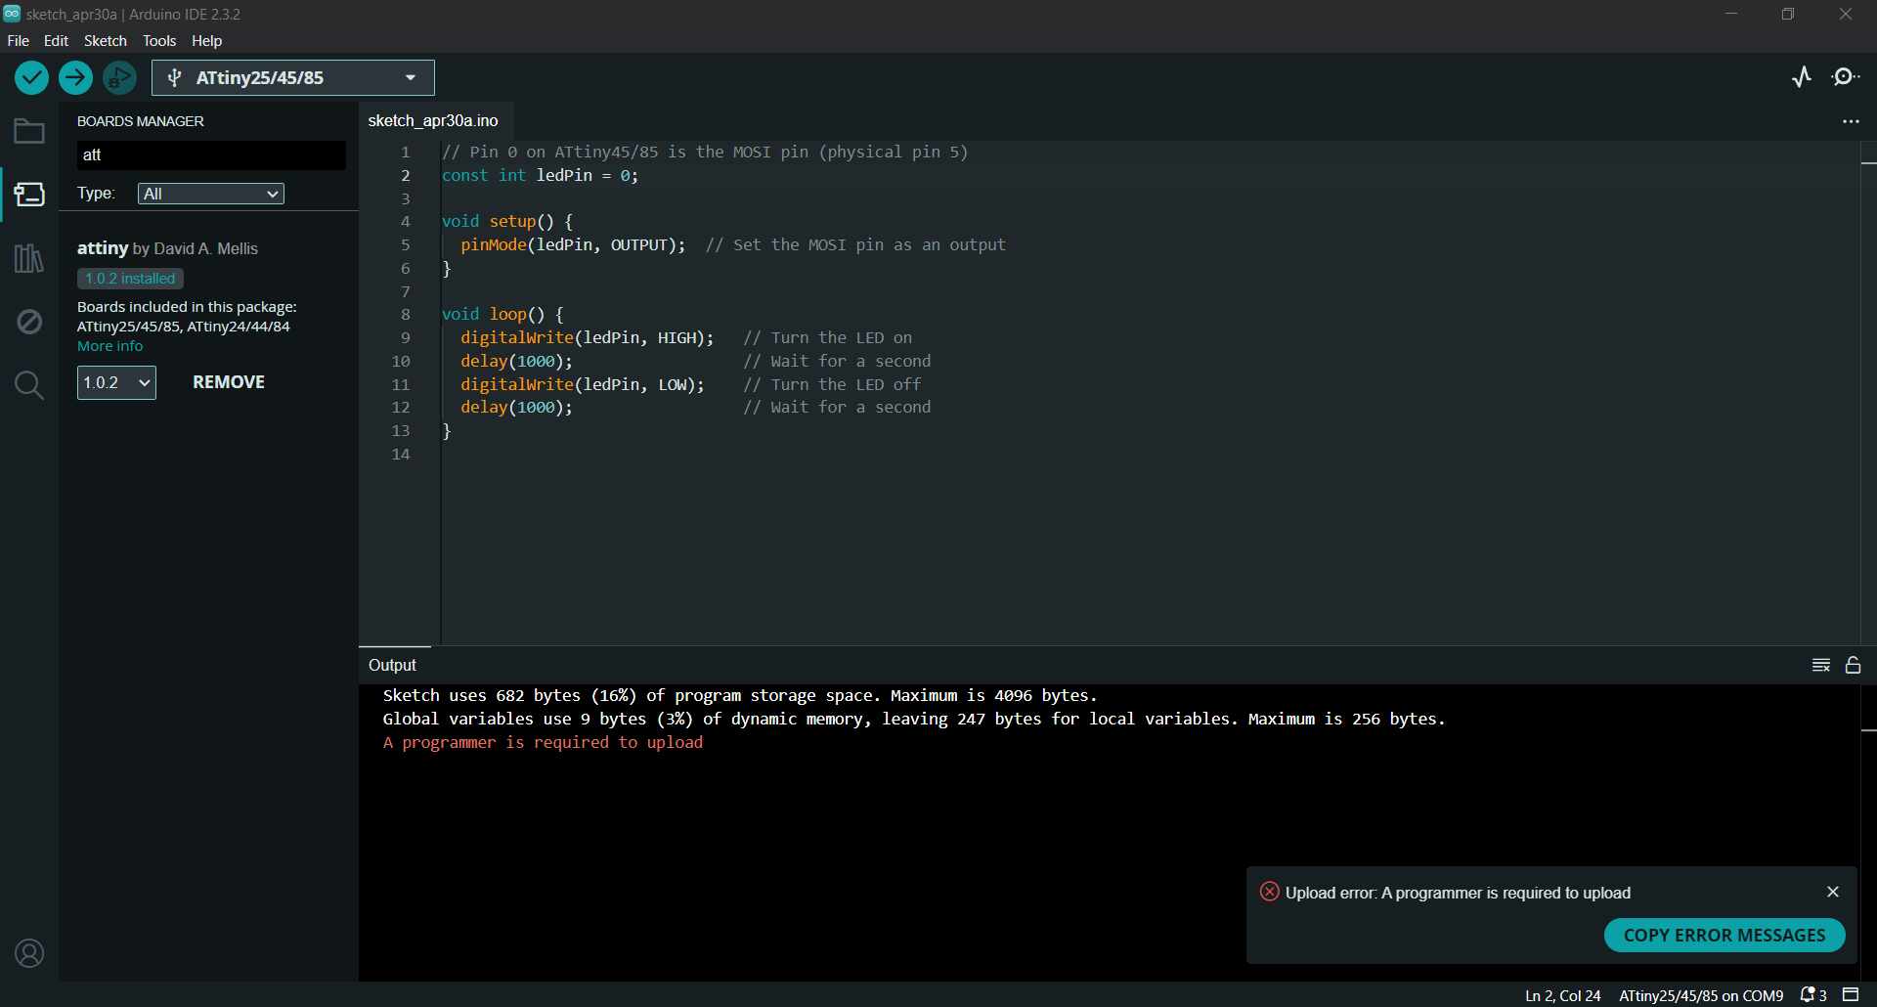Click the attiny by David A. Mellis title

pyautogui.click(x=167, y=248)
